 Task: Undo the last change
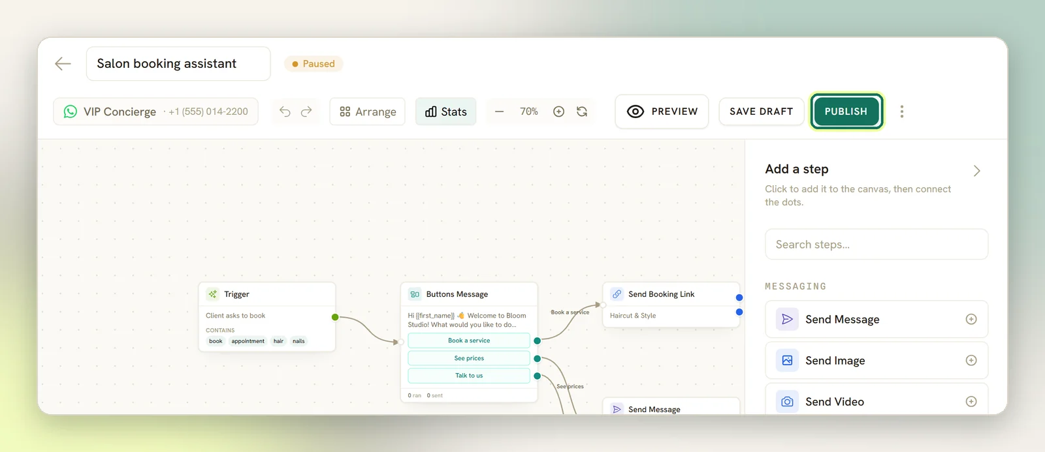tap(285, 112)
